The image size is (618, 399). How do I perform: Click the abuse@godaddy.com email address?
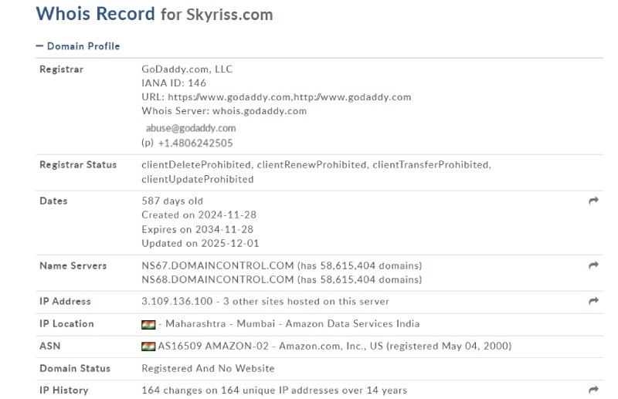pos(191,128)
